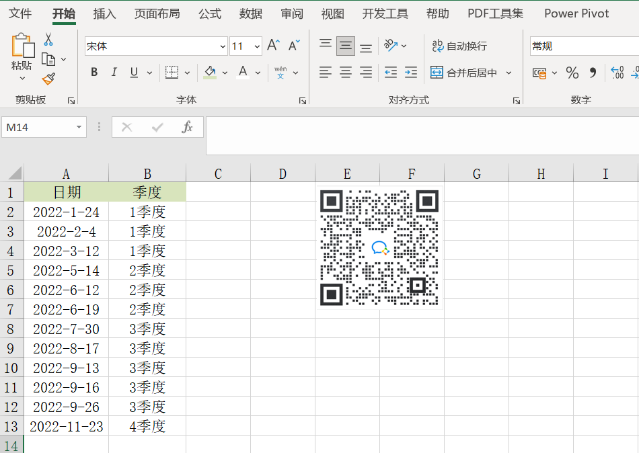The image size is (639, 453).
Task: Open the 剪贴板 clipboard dialog launcher
Action: point(71,101)
